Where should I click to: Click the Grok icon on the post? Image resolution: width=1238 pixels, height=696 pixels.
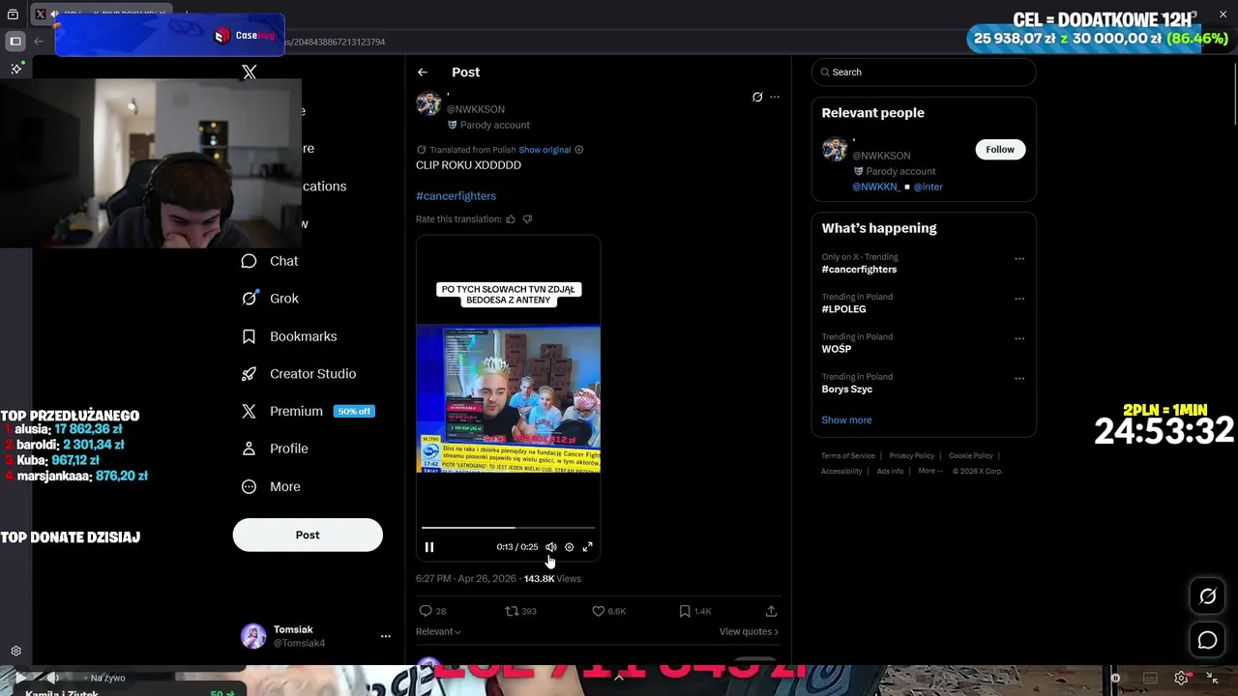click(x=757, y=97)
